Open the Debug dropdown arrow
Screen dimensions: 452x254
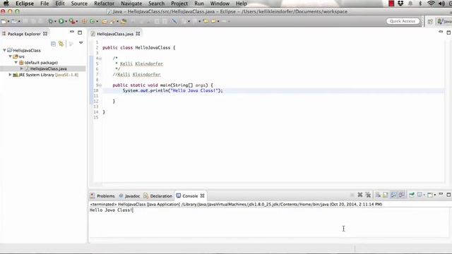[55, 21]
